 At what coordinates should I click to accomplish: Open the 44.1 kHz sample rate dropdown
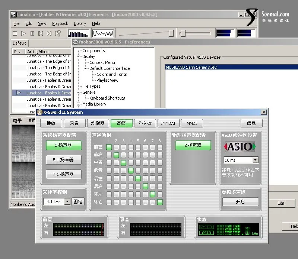pyautogui.click(x=67, y=201)
